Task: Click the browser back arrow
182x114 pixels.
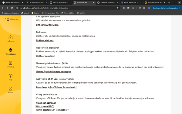Action: click(x=3, y=8)
